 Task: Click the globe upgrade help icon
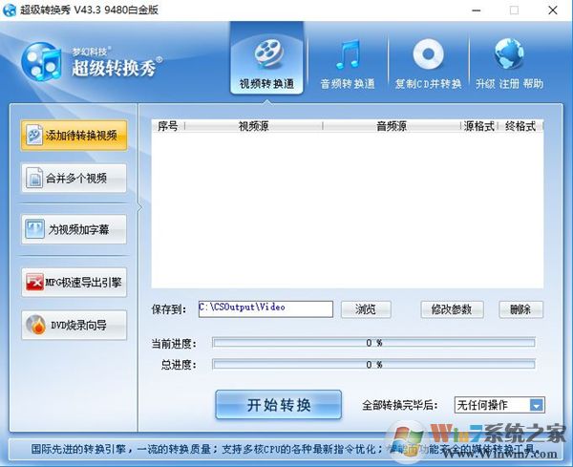(x=509, y=53)
